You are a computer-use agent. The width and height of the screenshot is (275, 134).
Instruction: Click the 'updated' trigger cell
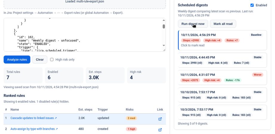[x=103, y=118]
